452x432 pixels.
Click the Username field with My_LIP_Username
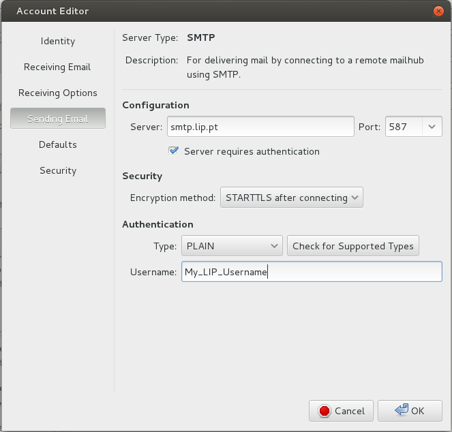[312, 272]
